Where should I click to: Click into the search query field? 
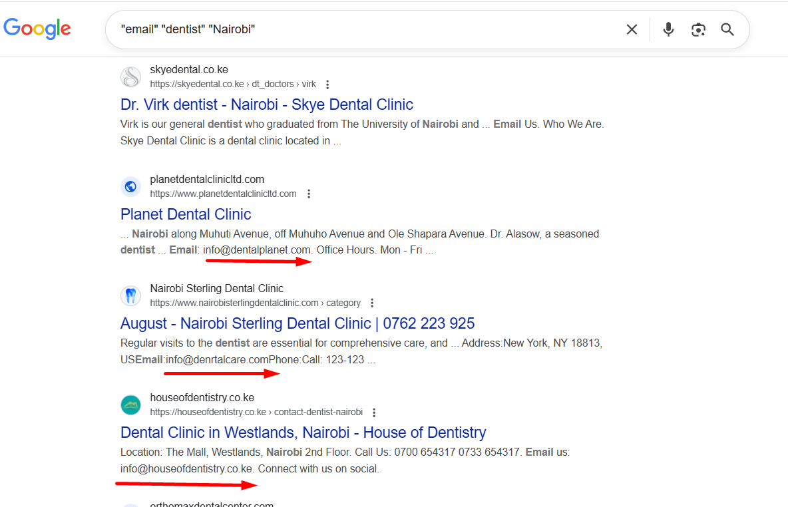tap(366, 29)
